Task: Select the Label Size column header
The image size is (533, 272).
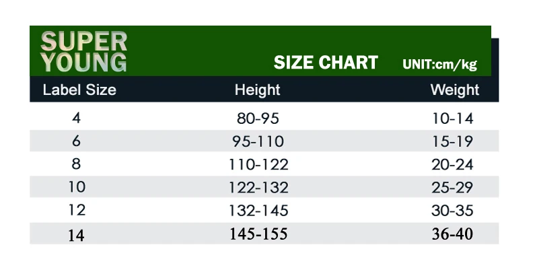Action: point(79,90)
